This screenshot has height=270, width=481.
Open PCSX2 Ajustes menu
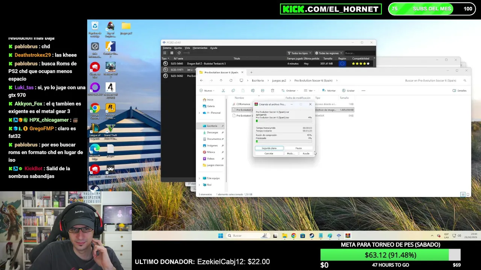(178, 48)
